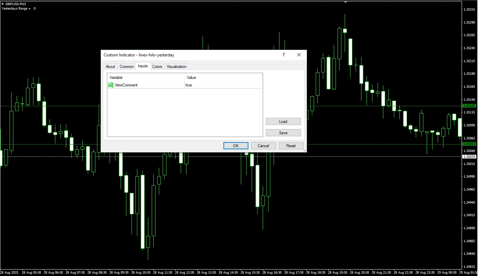Click the chart menu triangle beside GBPUSD,M15
Viewport: 478px width, 276px height.
[3, 4]
